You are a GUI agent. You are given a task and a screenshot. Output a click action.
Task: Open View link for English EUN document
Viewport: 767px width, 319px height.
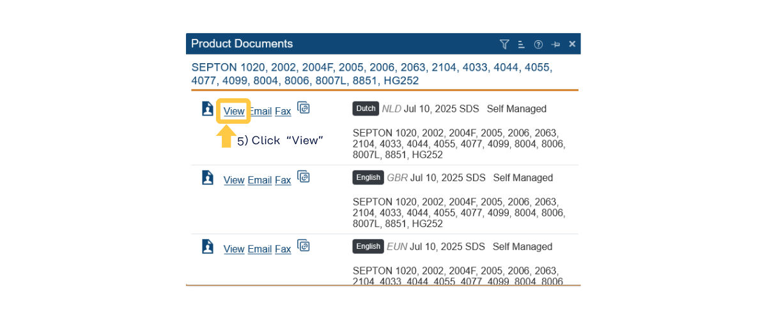pos(234,249)
